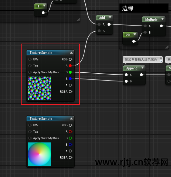Click Multiply node input pin B
171x177 pixels.
(146, 32)
